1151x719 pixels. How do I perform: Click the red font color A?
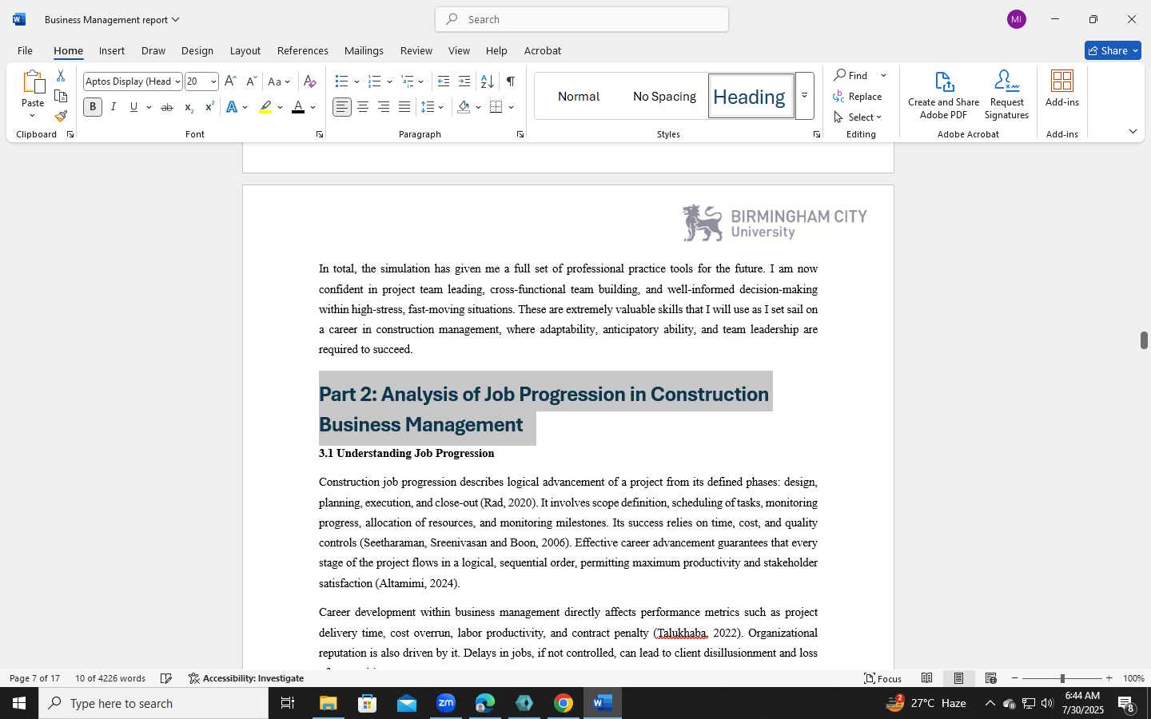click(x=298, y=107)
